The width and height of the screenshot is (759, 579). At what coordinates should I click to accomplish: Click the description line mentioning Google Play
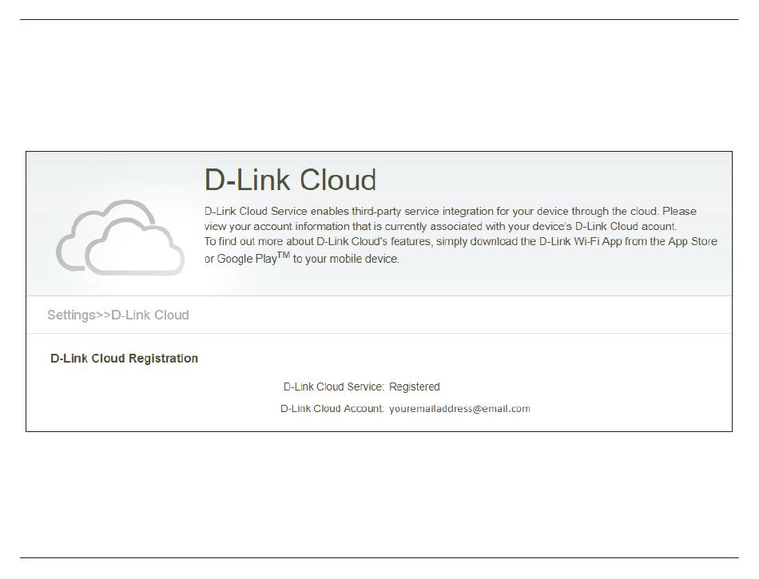point(301,258)
